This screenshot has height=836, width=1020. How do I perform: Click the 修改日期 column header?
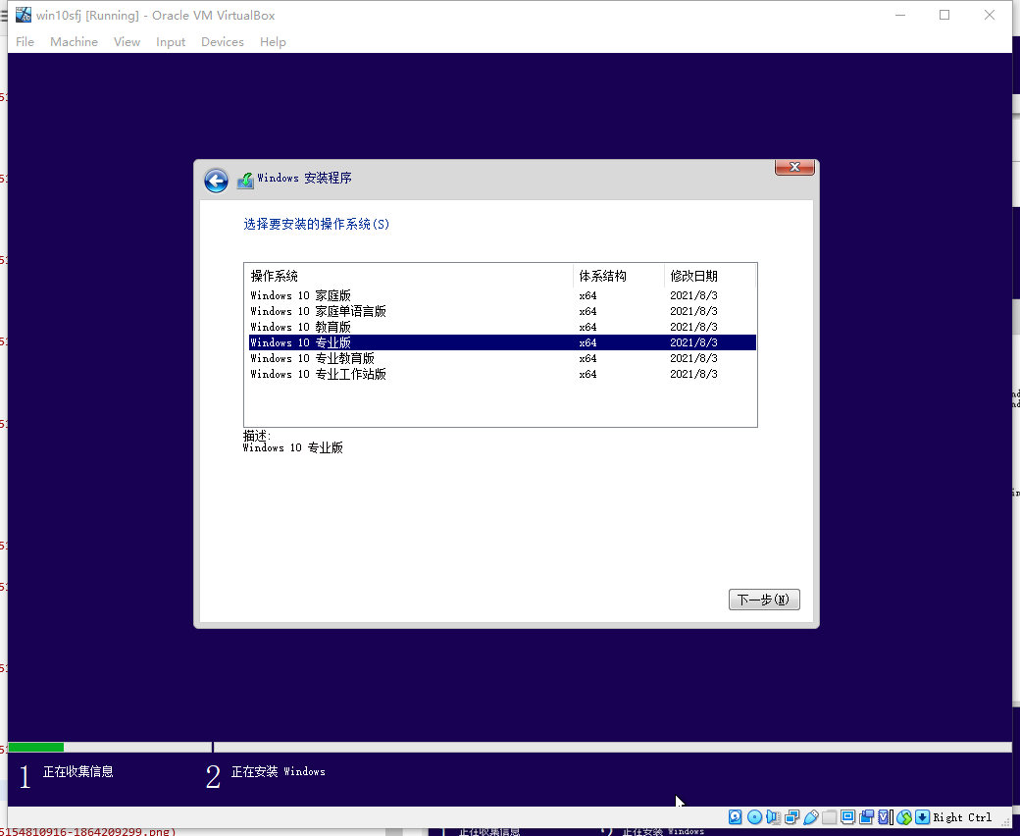pos(710,276)
